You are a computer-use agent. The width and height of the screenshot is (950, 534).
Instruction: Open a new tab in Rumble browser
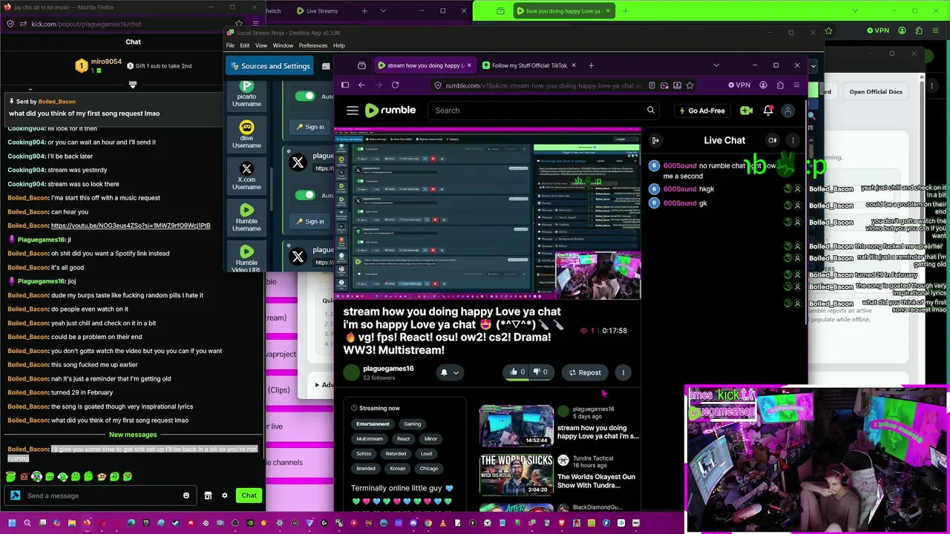(x=592, y=65)
